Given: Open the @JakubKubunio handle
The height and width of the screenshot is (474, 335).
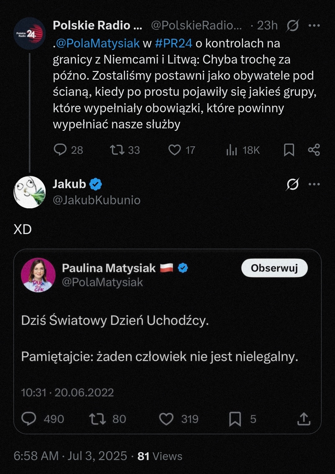Looking at the screenshot, I should pyautogui.click(x=96, y=200).
